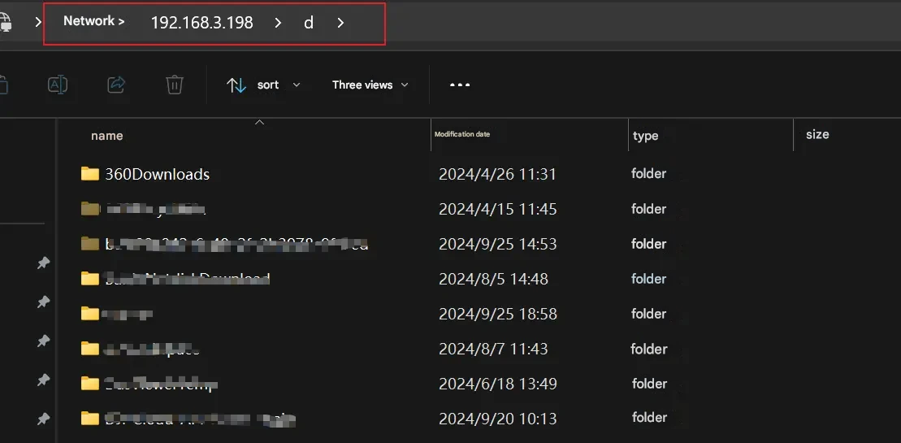Screen dimensions: 901x443
Task: Click the type column header
Action: click(645, 136)
